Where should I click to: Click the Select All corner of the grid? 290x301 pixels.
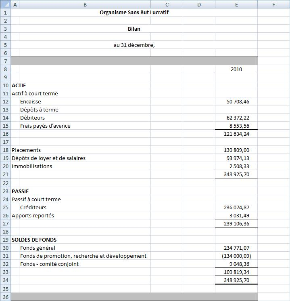5,4
